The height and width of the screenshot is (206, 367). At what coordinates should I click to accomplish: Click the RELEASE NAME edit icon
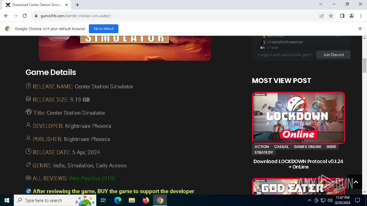coord(28,86)
